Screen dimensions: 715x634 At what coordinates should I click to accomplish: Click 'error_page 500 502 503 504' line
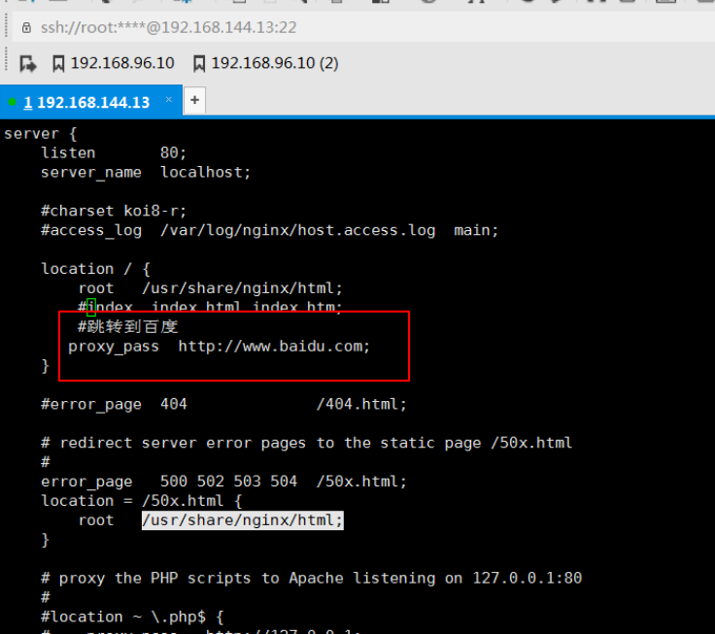pos(223,482)
